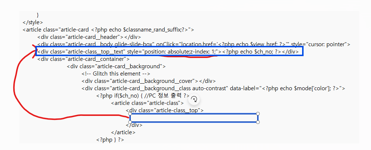Click the article-class__top div opening line

coord(165,110)
